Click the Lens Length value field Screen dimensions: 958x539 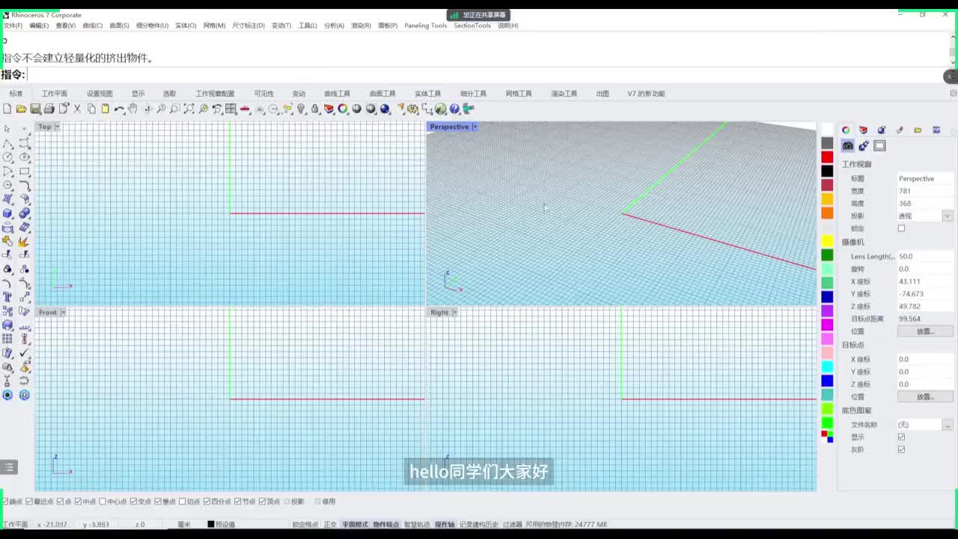[x=925, y=256]
